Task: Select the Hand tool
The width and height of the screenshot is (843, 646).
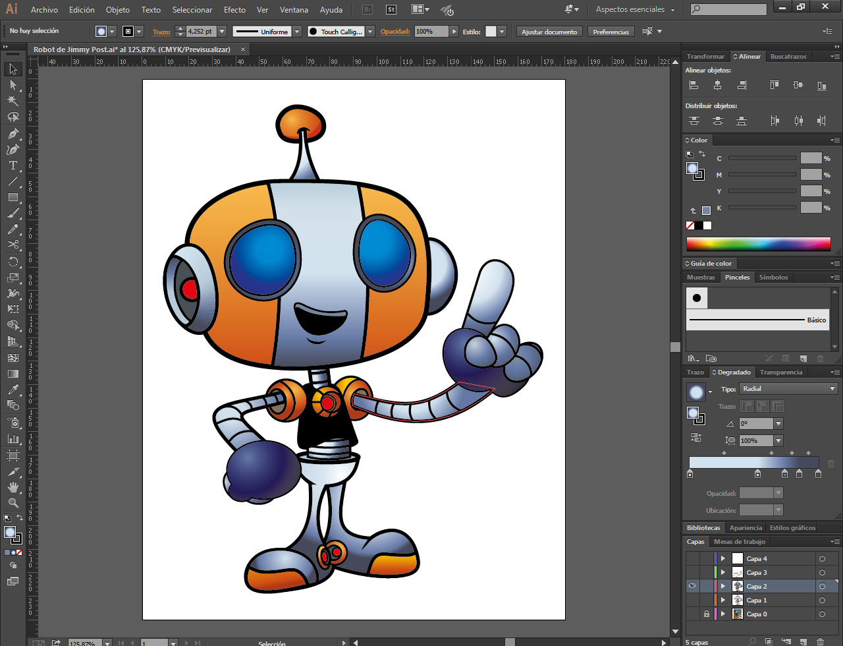Action: click(x=13, y=487)
